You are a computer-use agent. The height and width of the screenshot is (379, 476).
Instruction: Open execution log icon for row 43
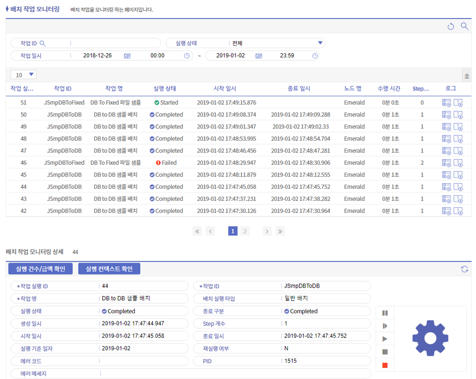[x=447, y=199]
